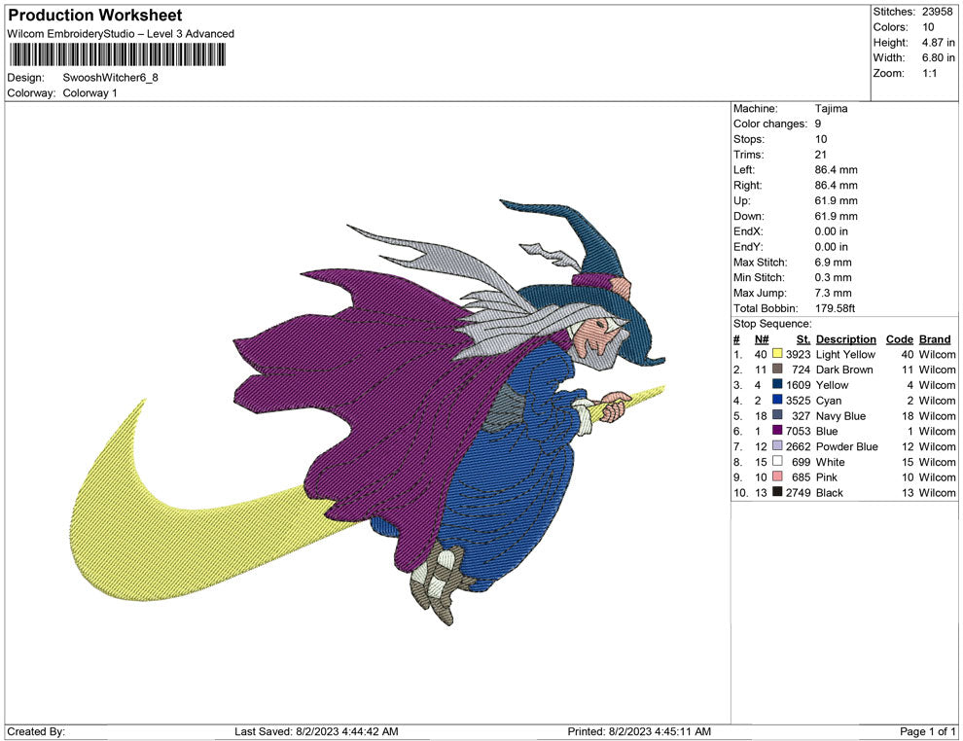Click the Brand column header
This screenshot has height=741, width=963.
(x=935, y=338)
